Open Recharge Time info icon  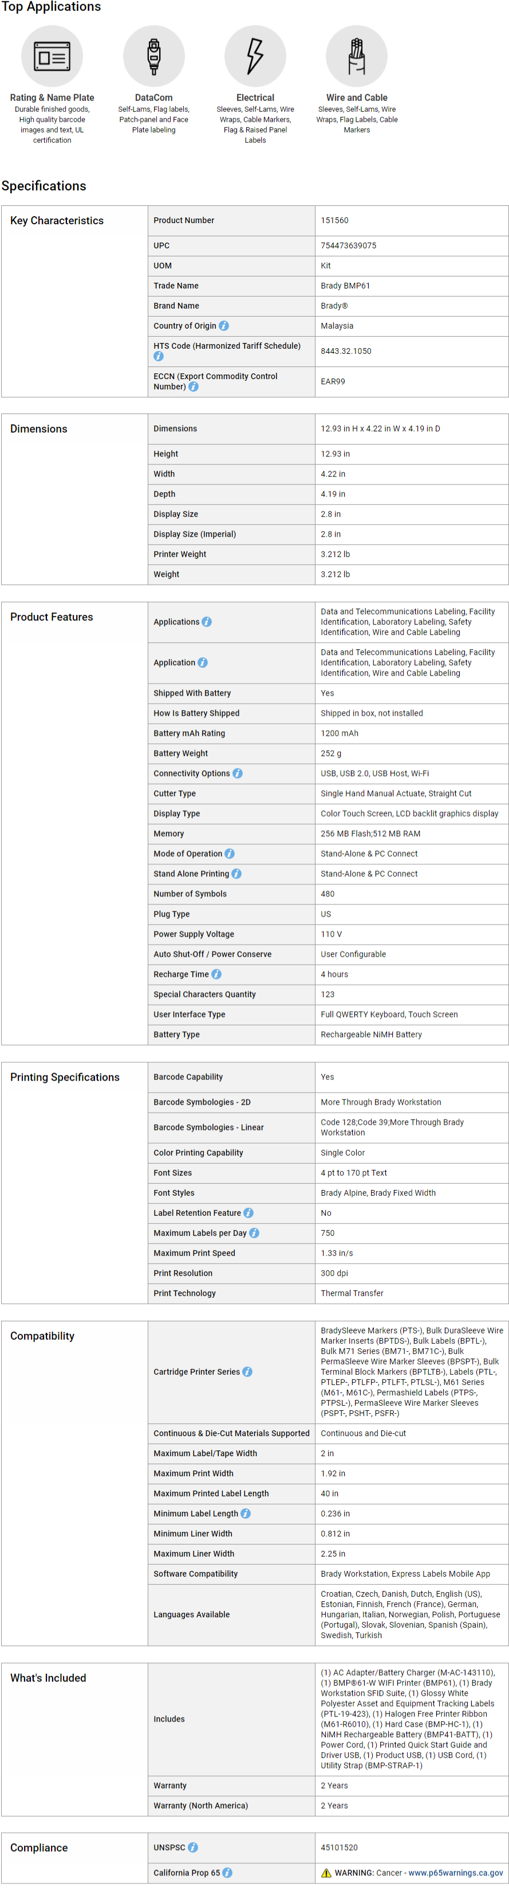[x=216, y=974]
